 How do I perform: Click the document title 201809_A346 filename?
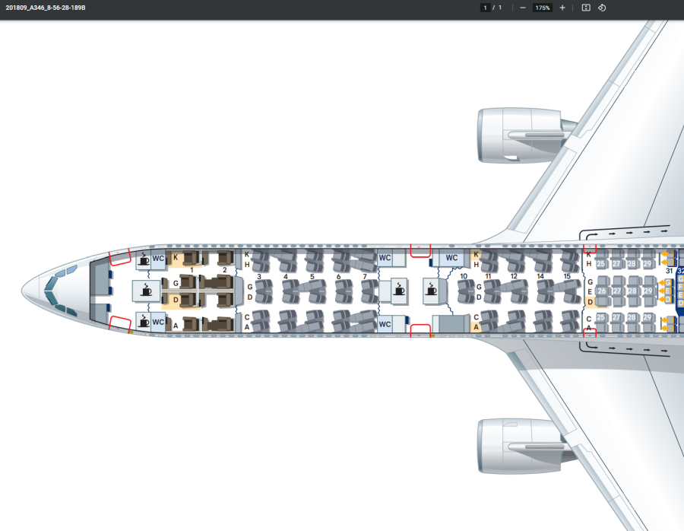tap(46, 8)
